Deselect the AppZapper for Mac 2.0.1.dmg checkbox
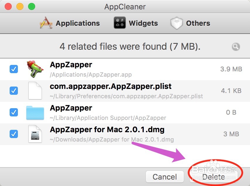This screenshot has height=186, width=250. click(x=14, y=134)
